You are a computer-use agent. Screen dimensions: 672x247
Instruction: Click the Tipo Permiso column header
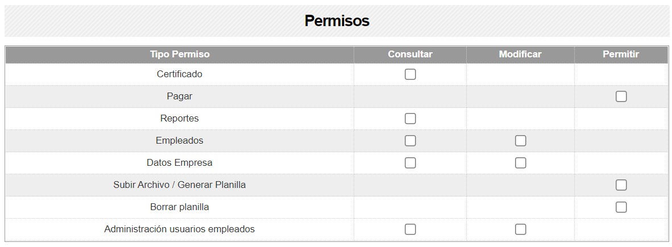point(180,55)
